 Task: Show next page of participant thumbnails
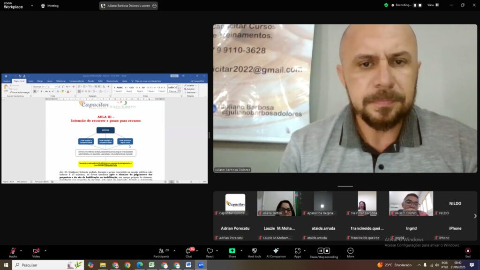(475, 216)
